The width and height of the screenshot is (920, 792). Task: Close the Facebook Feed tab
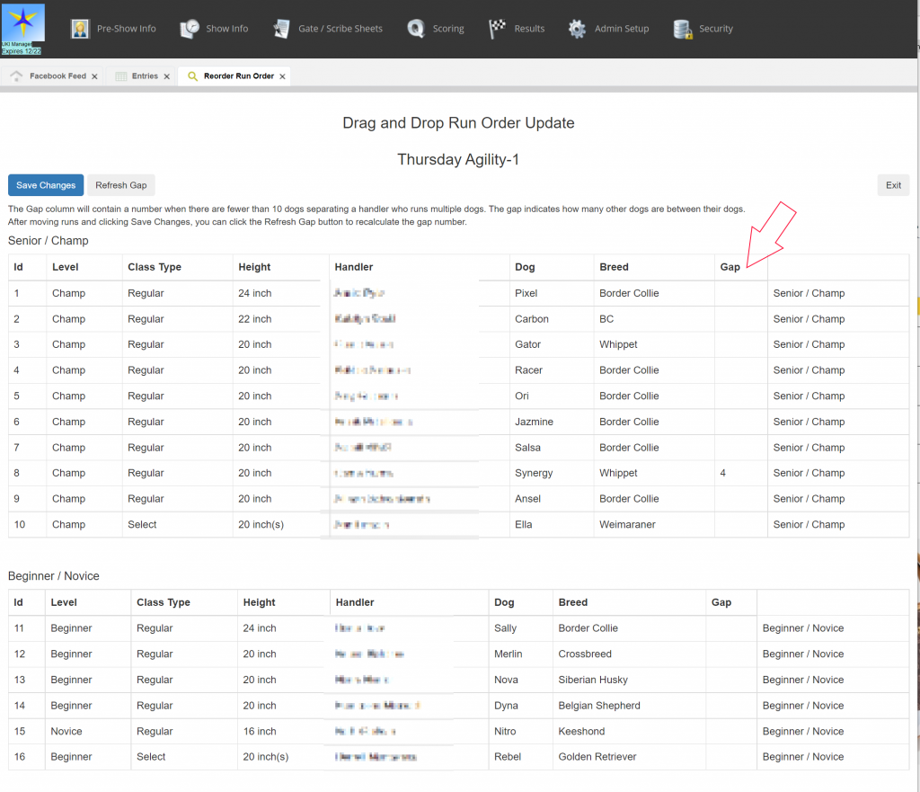(96, 76)
